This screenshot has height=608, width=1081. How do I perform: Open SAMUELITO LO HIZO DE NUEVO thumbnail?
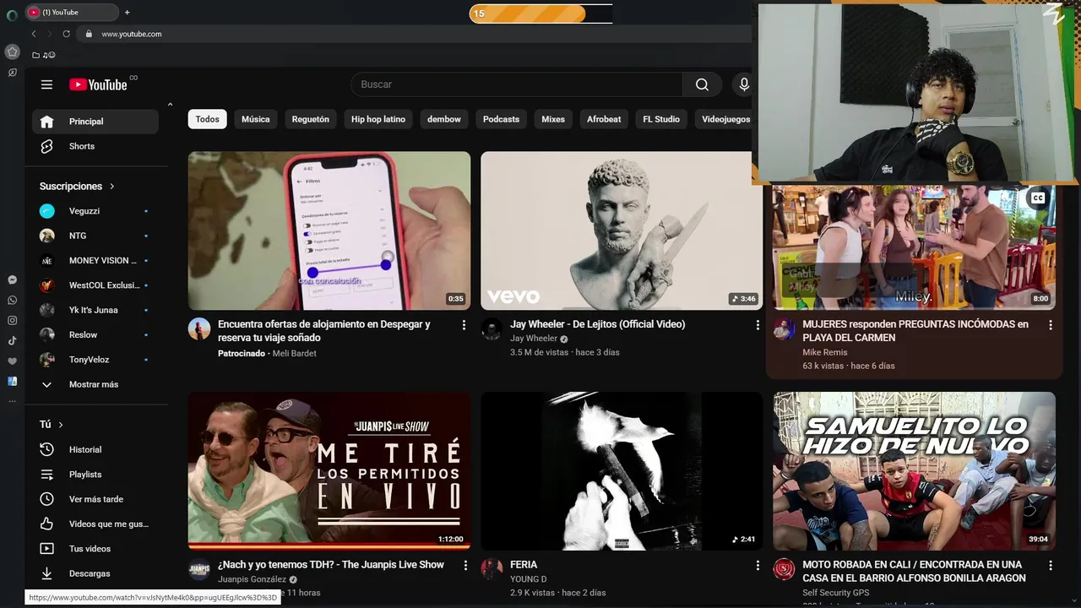(914, 471)
